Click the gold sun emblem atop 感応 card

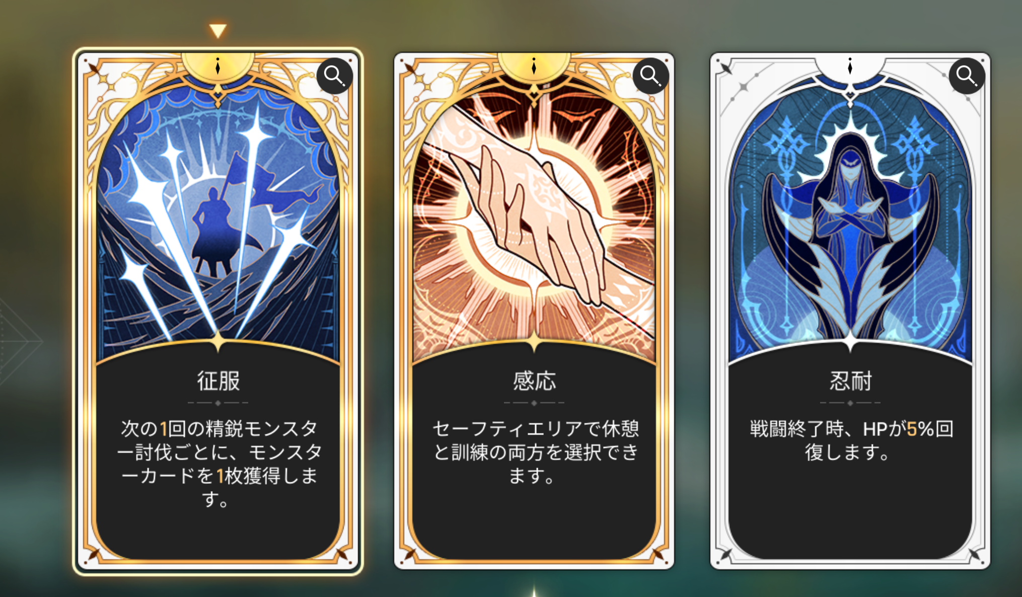534,66
